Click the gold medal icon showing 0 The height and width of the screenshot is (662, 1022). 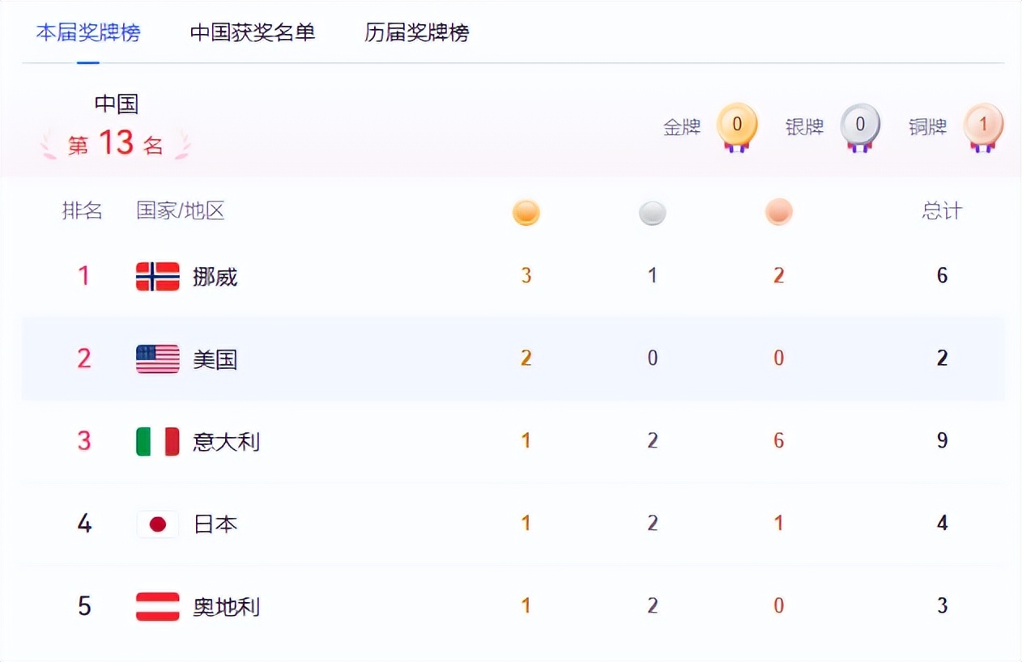tap(737, 125)
